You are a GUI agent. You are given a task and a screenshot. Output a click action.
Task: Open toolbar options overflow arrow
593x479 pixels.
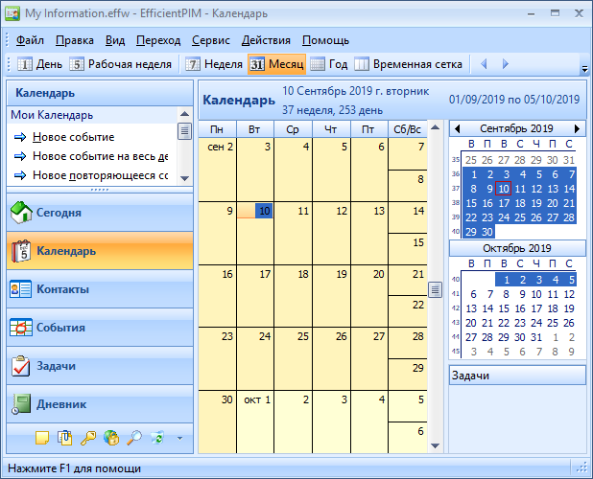(584, 68)
